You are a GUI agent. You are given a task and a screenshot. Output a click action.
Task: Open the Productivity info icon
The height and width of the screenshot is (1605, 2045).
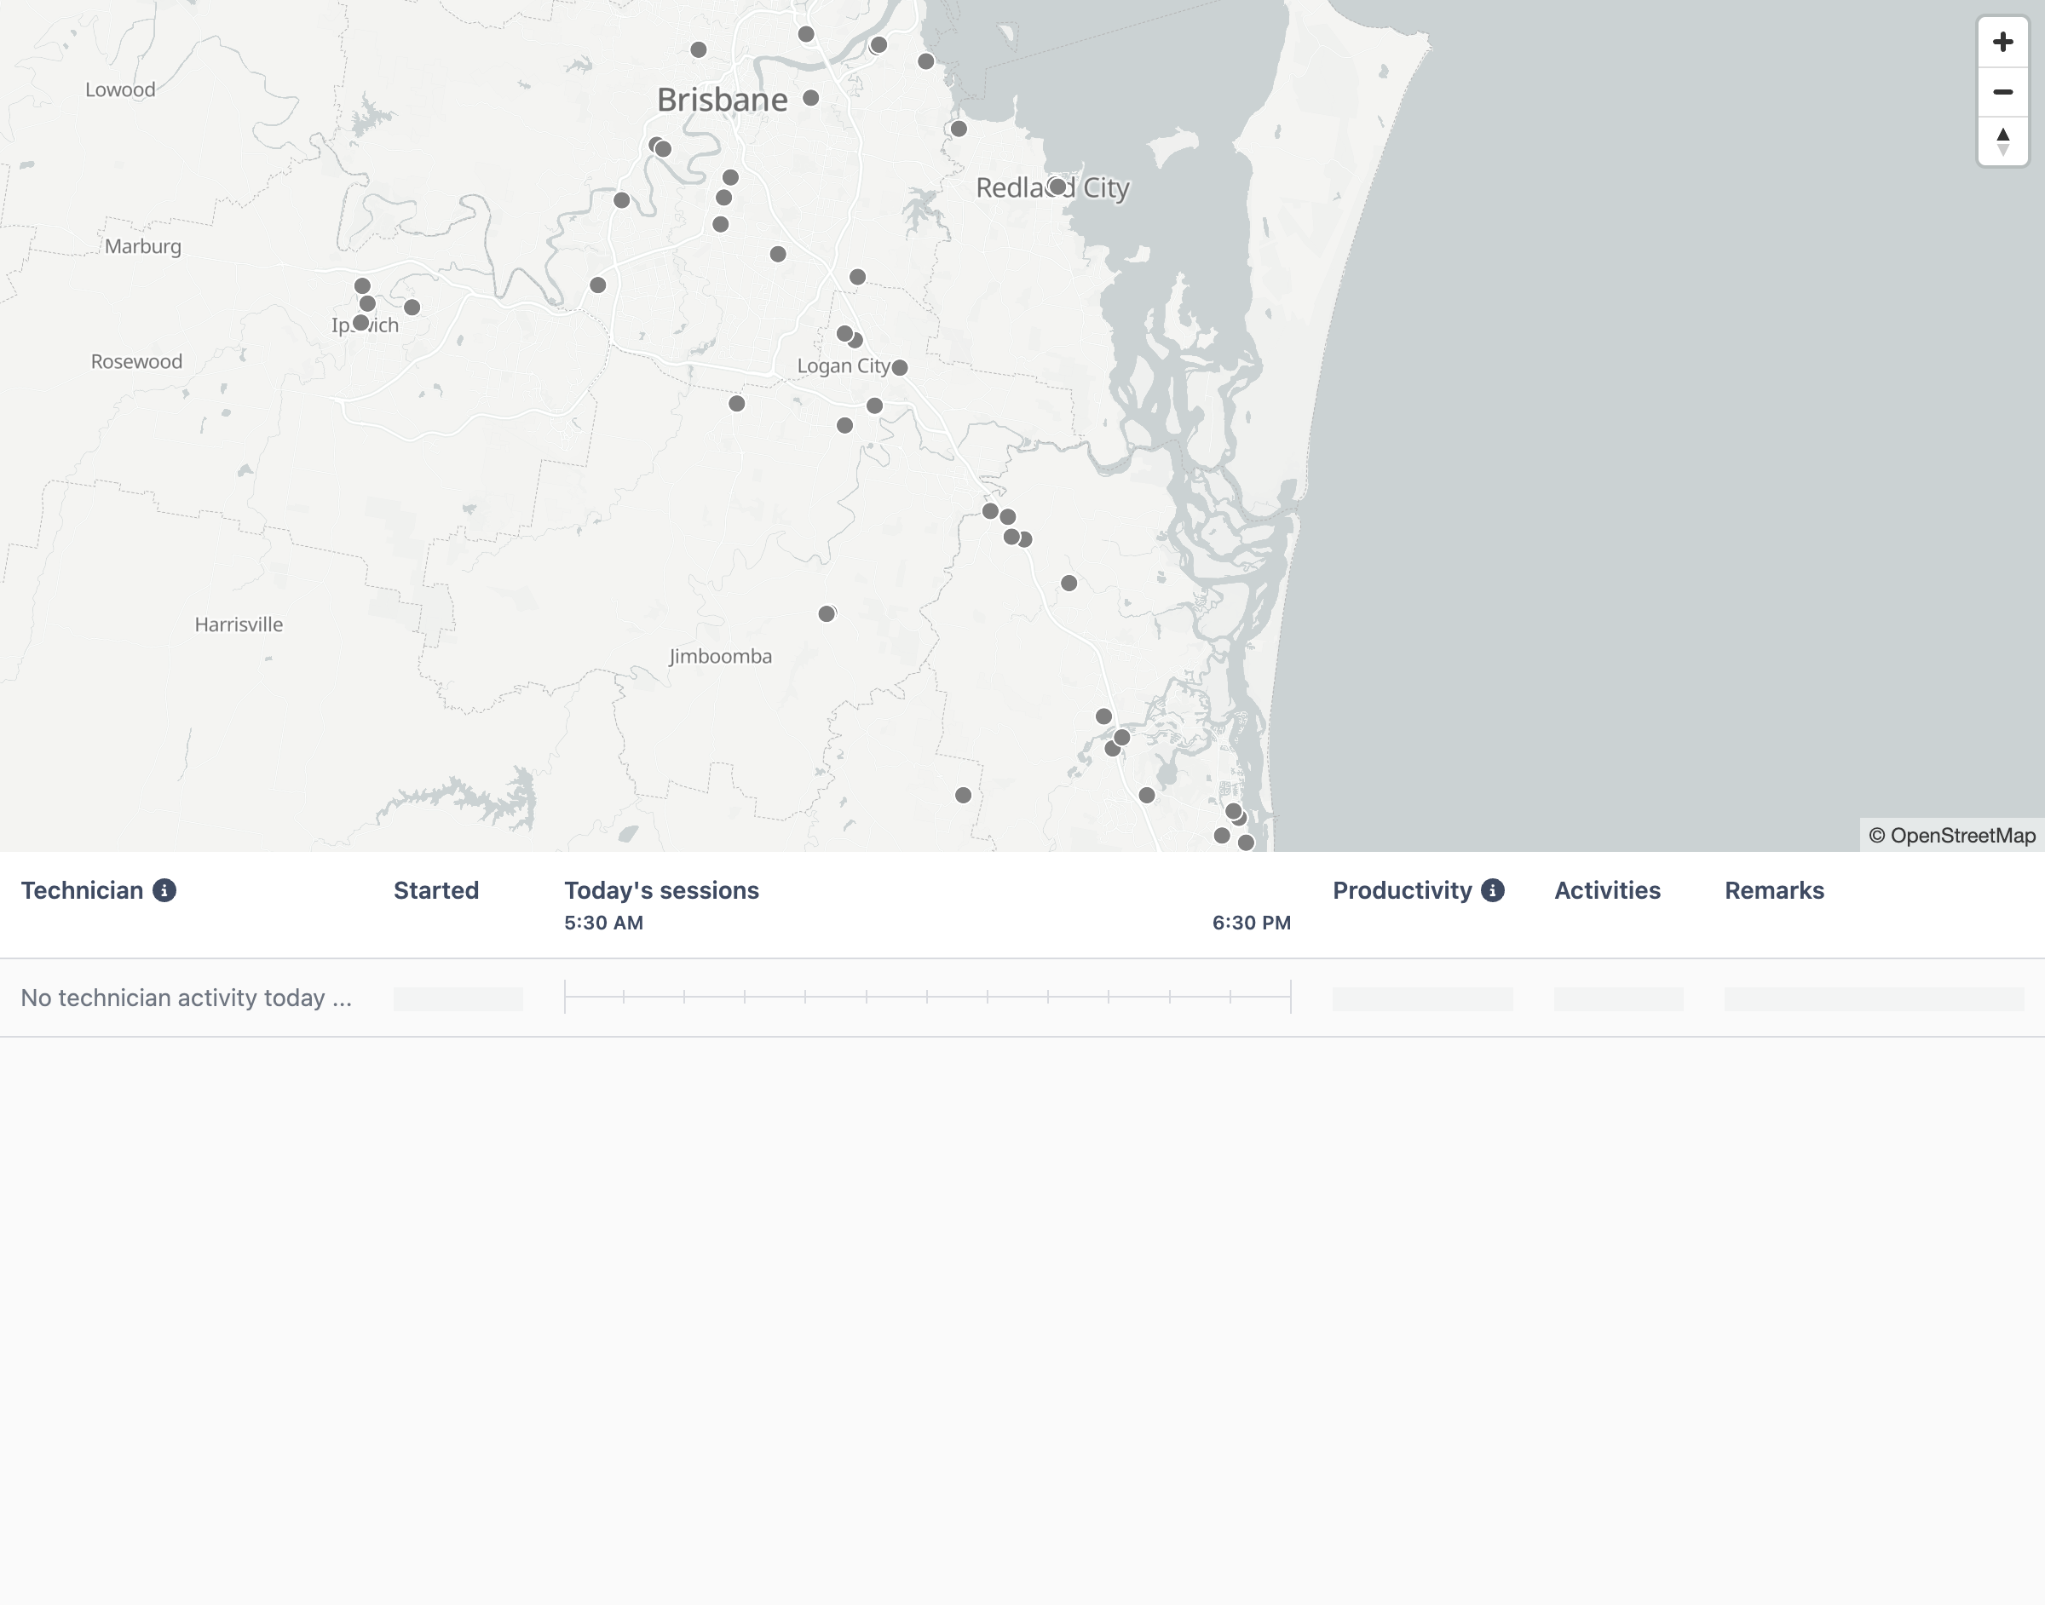pyautogui.click(x=1492, y=891)
